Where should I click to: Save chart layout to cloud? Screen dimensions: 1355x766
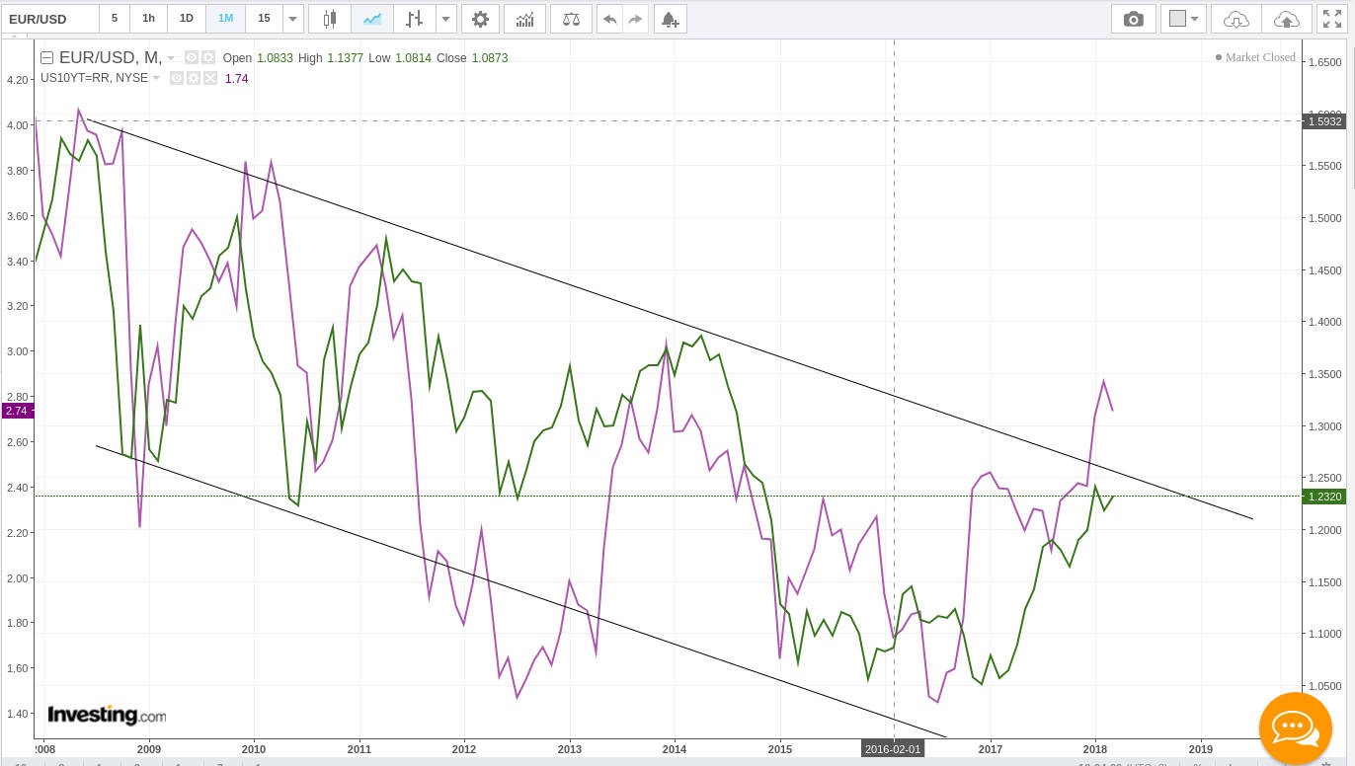tap(1287, 19)
